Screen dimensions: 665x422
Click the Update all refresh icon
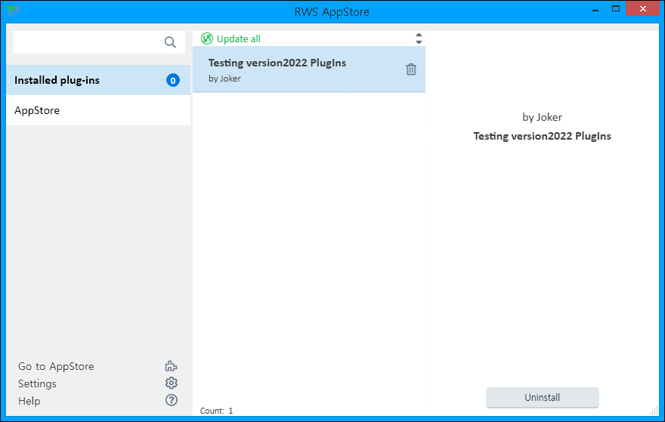[x=207, y=39]
